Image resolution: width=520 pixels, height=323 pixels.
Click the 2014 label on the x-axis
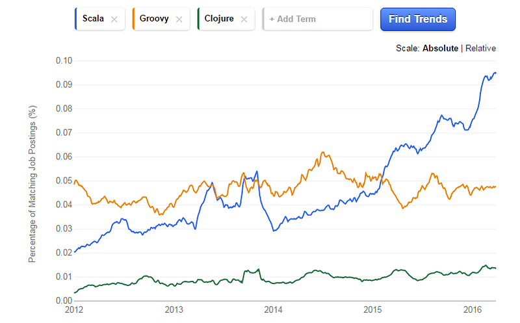(273, 309)
